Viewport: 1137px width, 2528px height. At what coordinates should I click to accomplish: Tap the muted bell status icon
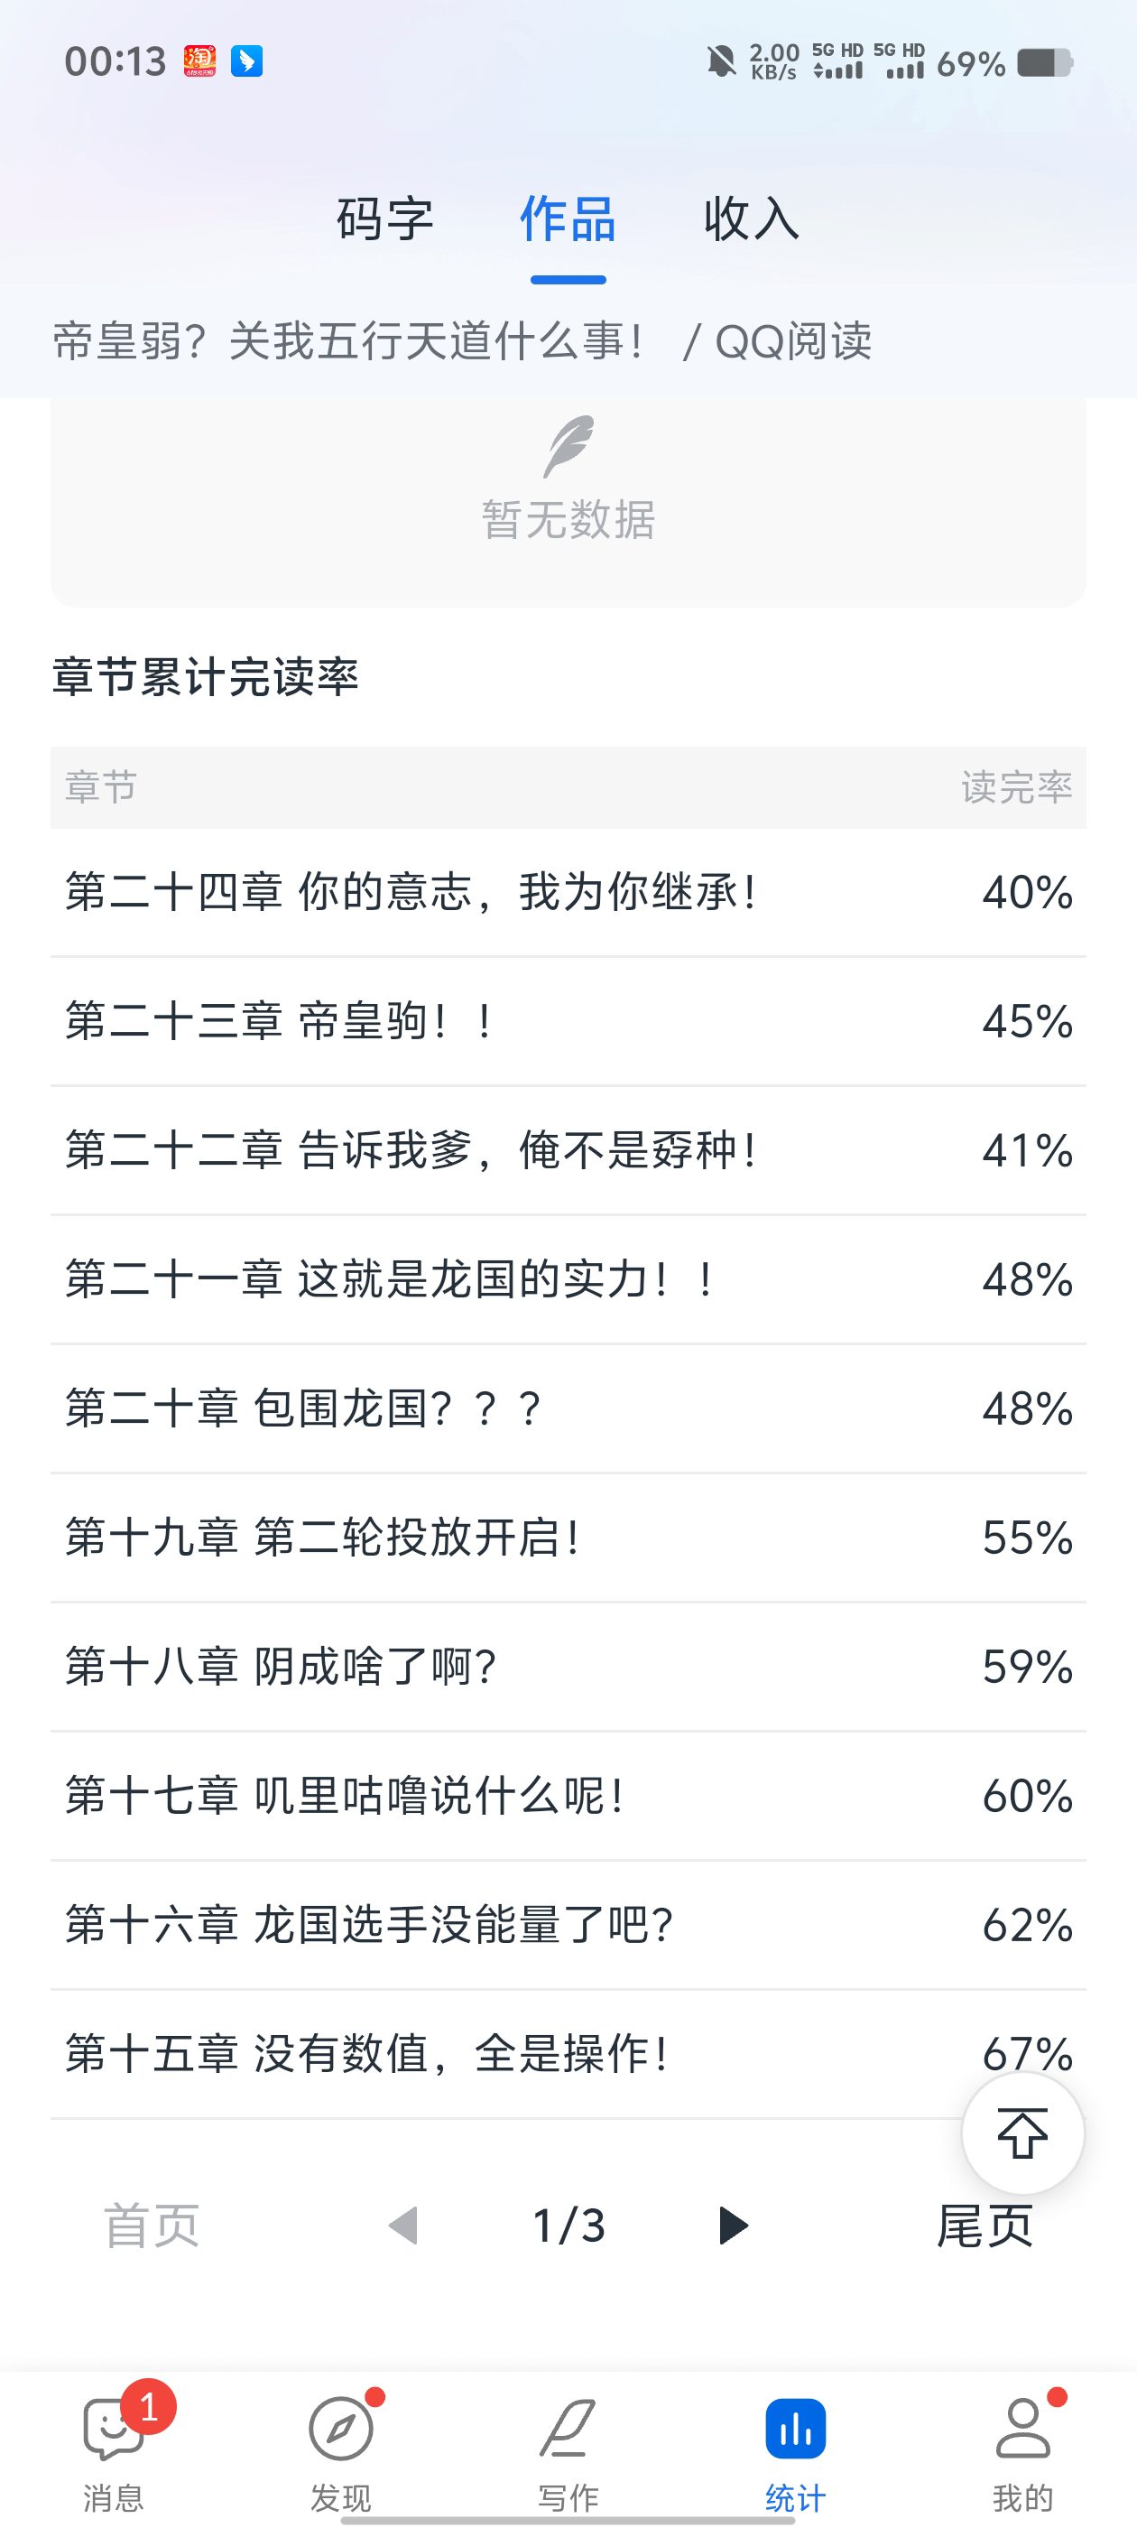721,61
